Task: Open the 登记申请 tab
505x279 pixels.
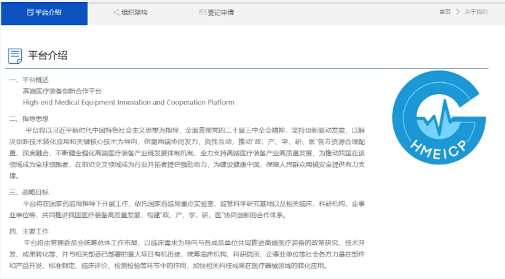Action: [x=217, y=13]
